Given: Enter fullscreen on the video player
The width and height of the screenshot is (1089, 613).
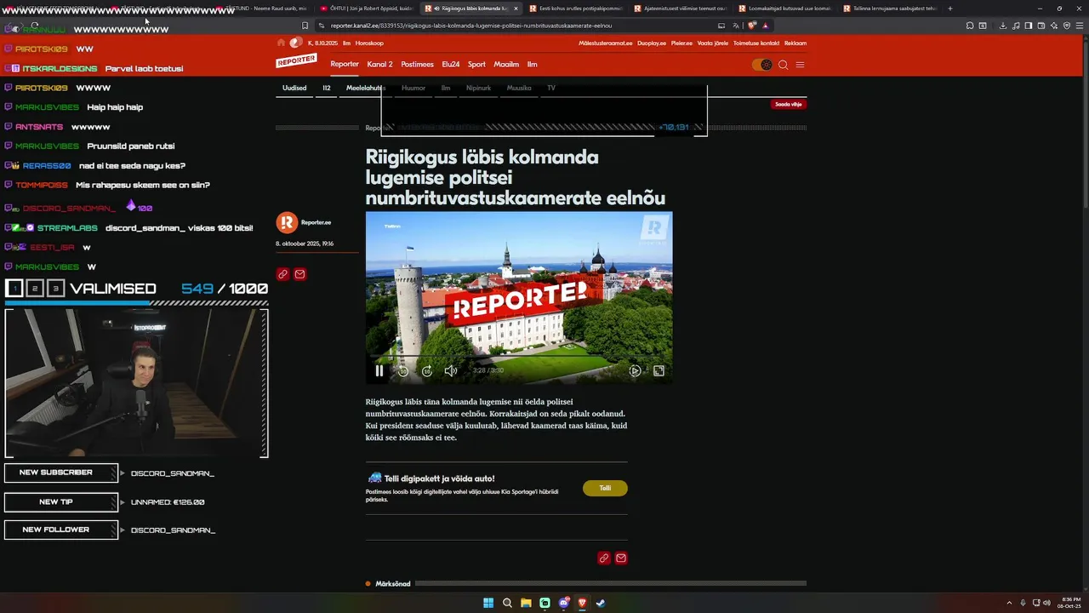Looking at the screenshot, I should click(x=659, y=370).
